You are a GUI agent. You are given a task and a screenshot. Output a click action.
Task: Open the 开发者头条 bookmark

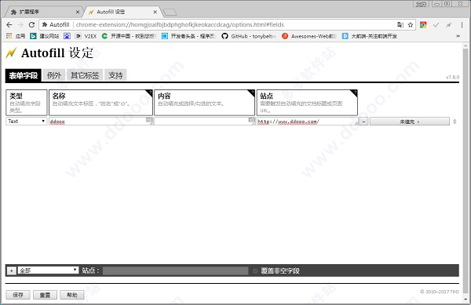coord(188,36)
